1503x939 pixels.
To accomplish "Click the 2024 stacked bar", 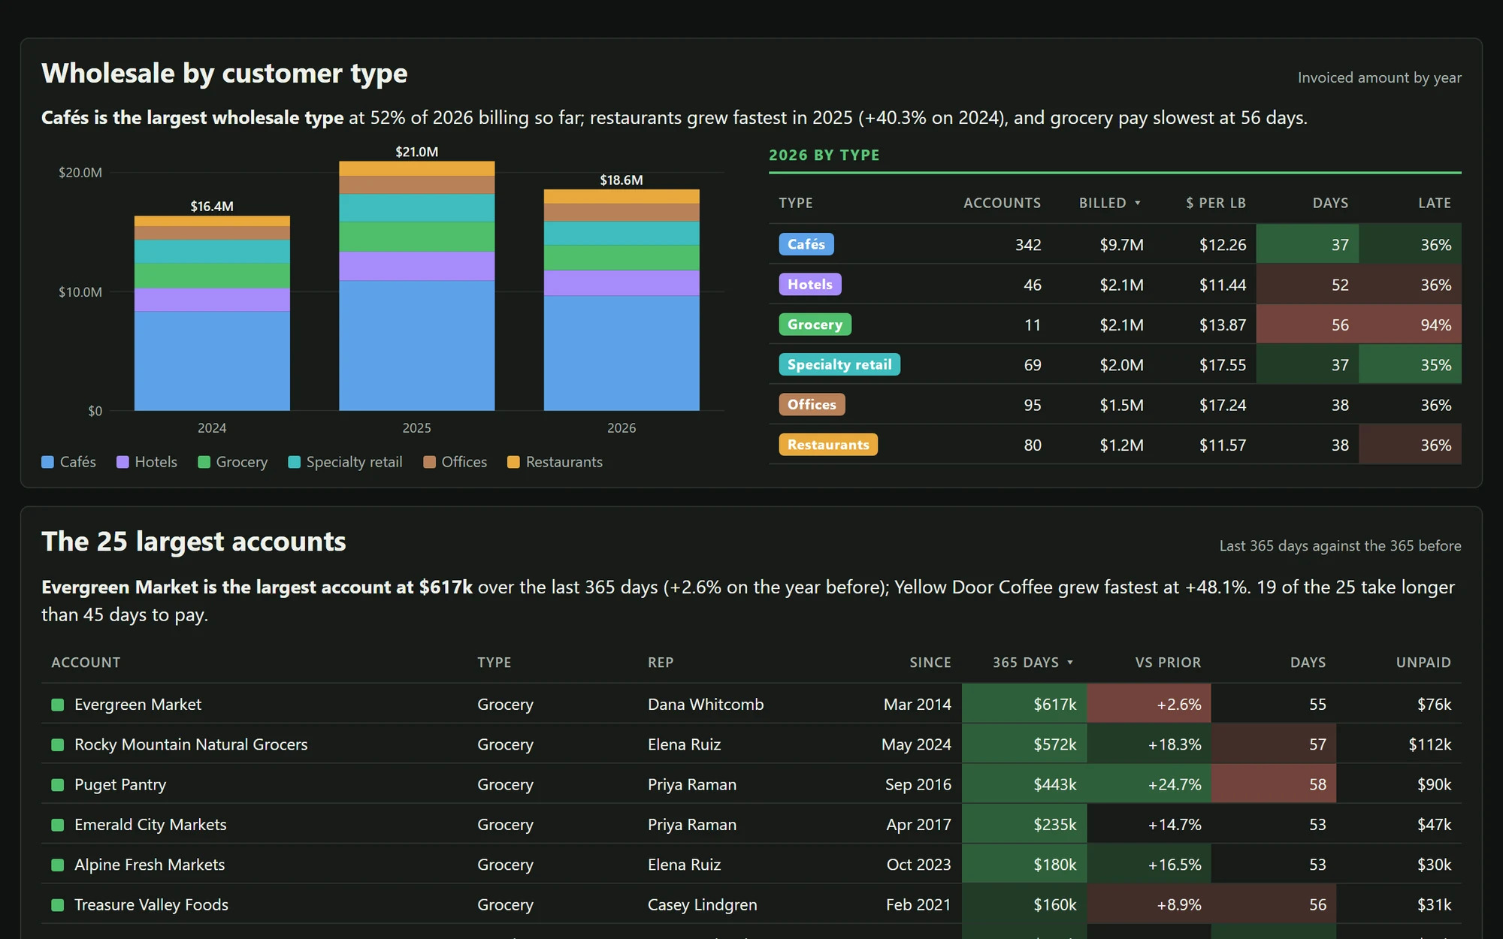I will 212,313.
